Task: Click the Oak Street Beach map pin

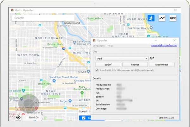Action: [x=151, y=28]
